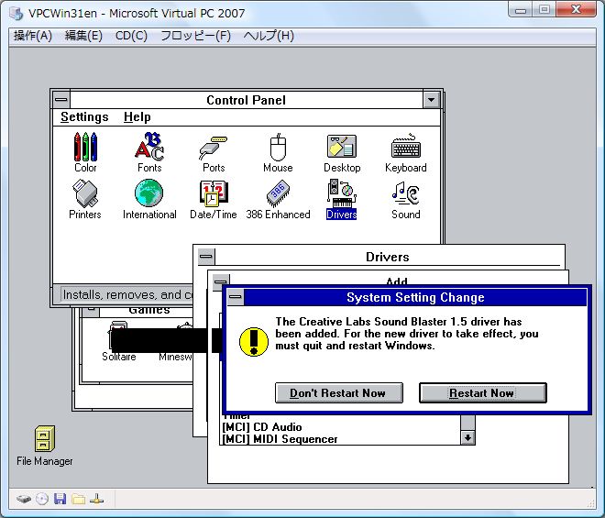The image size is (605, 518).
Task: Open the International globe icon
Action: pos(149,199)
